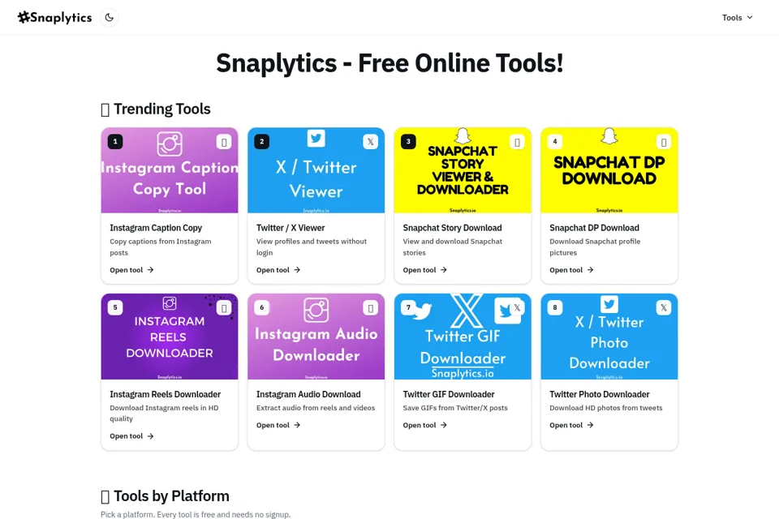
Task: Click arrow beside Open tool for Snapchat DP
Action: [x=590, y=270]
